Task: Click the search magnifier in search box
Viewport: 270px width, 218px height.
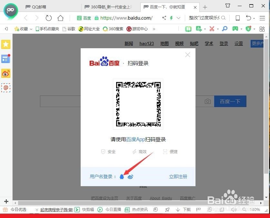Action: click(223, 18)
